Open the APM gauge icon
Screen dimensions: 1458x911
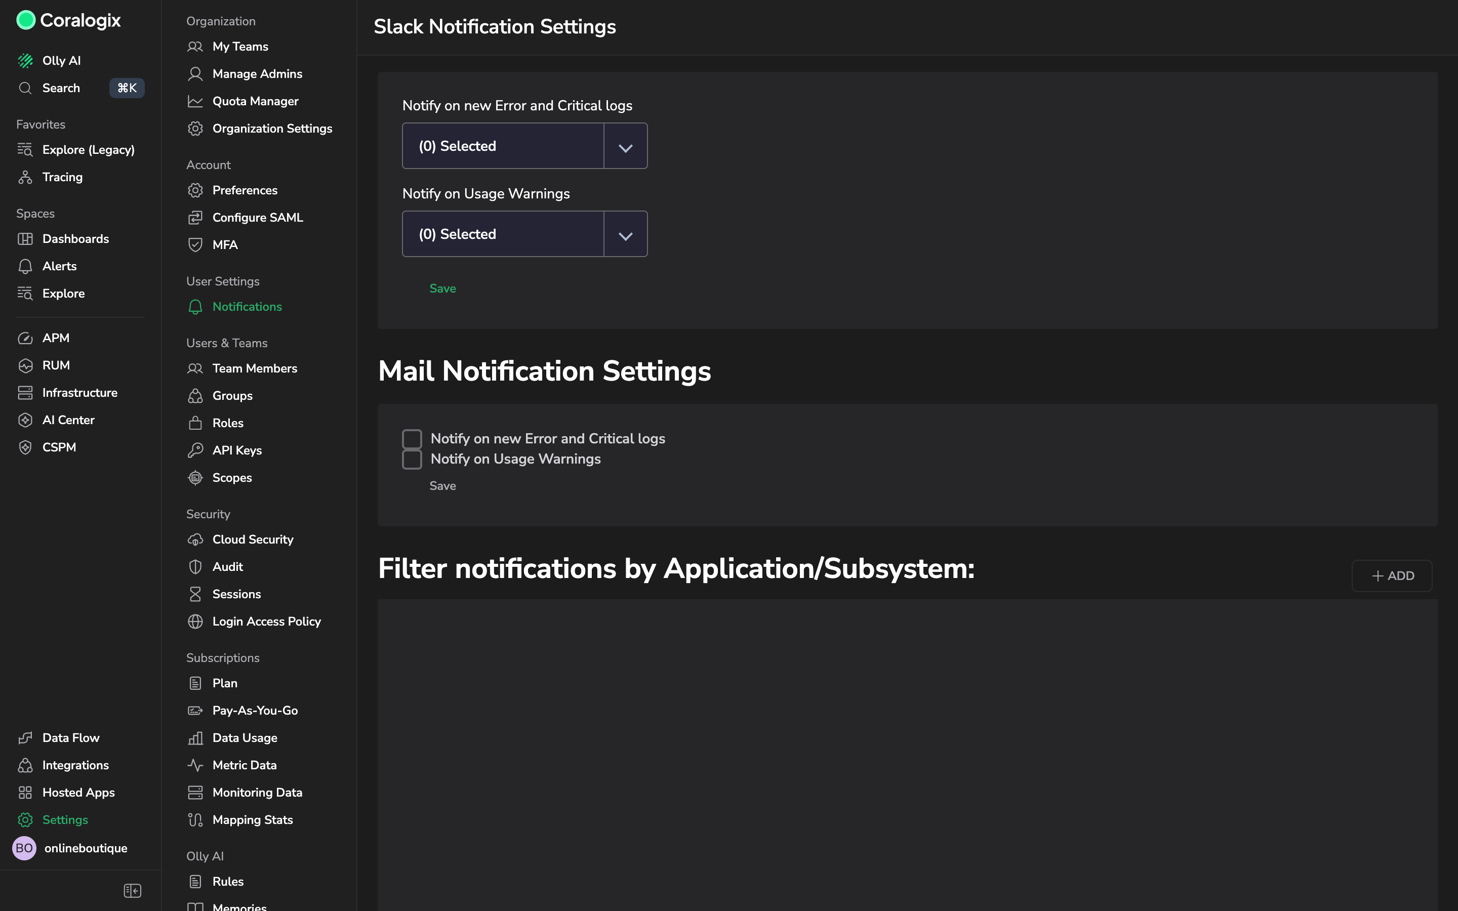coord(25,338)
